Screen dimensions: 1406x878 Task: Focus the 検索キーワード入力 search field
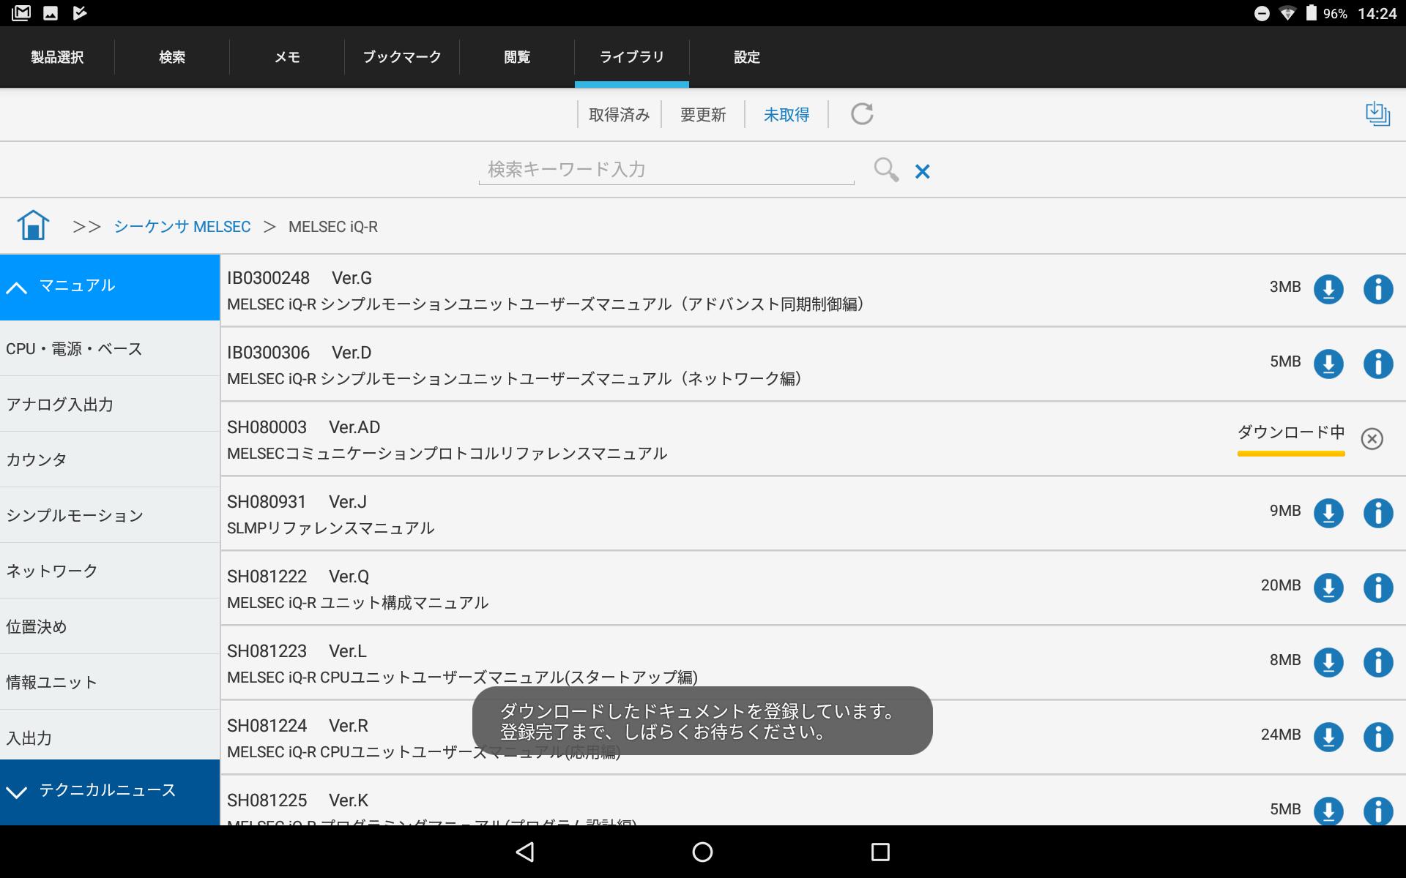pyautogui.click(x=666, y=170)
